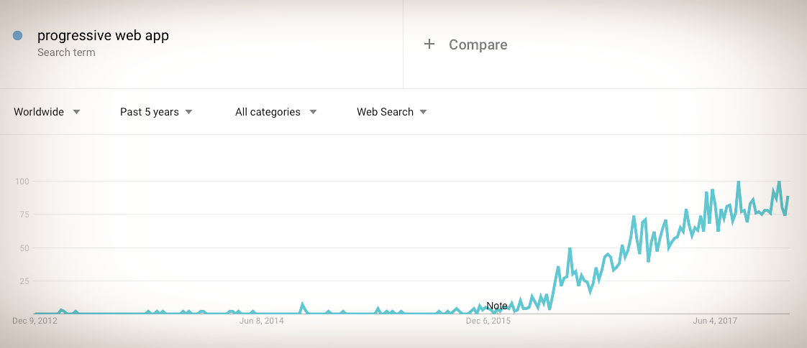Select the Jun 8, 2014 axis date

262,321
